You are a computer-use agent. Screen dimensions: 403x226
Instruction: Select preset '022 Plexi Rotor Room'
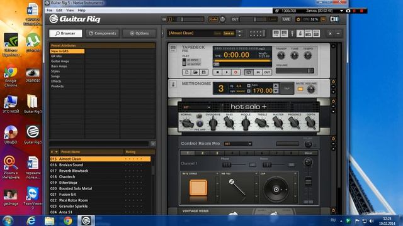[100, 200]
